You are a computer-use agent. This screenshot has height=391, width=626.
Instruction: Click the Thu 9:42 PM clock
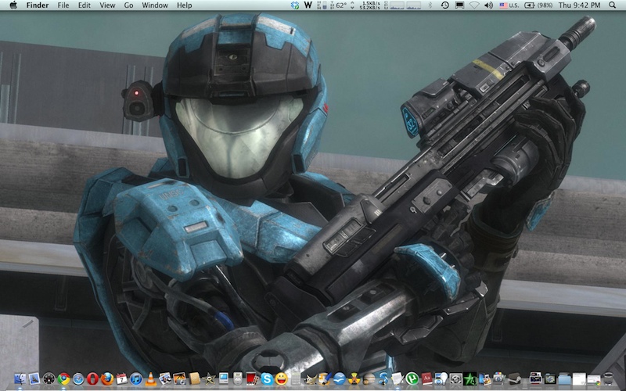tap(579, 5)
